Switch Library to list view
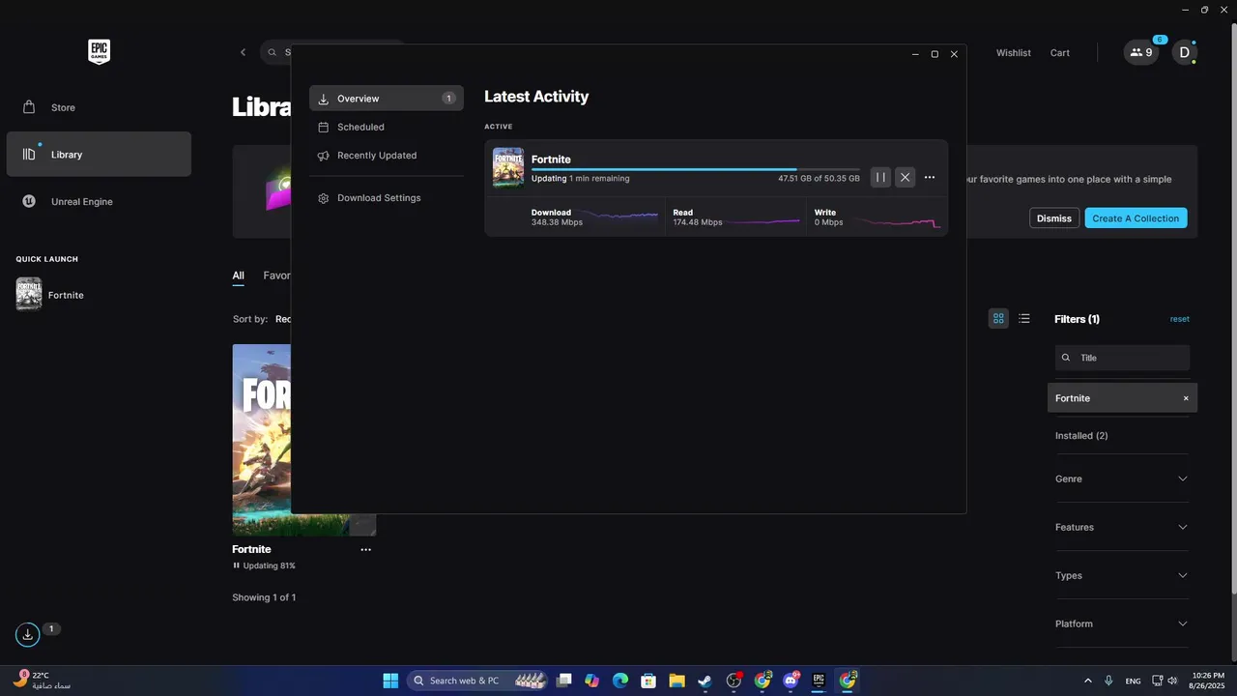The height and width of the screenshot is (696, 1237). pyautogui.click(x=1024, y=318)
